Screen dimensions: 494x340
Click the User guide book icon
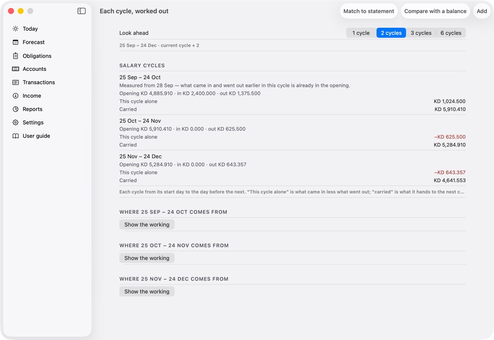15,136
